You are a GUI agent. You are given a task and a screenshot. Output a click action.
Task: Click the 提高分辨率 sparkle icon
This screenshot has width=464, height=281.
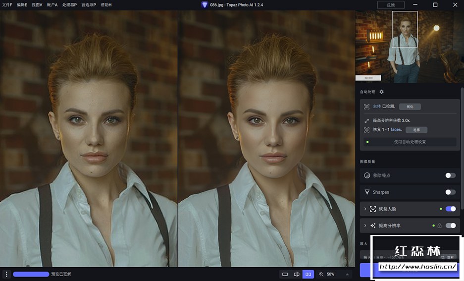[x=373, y=225]
